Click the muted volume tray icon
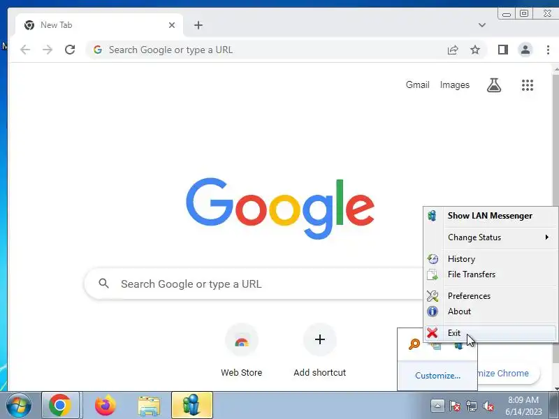Viewport: 559px width, 419px height. click(x=488, y=406)
